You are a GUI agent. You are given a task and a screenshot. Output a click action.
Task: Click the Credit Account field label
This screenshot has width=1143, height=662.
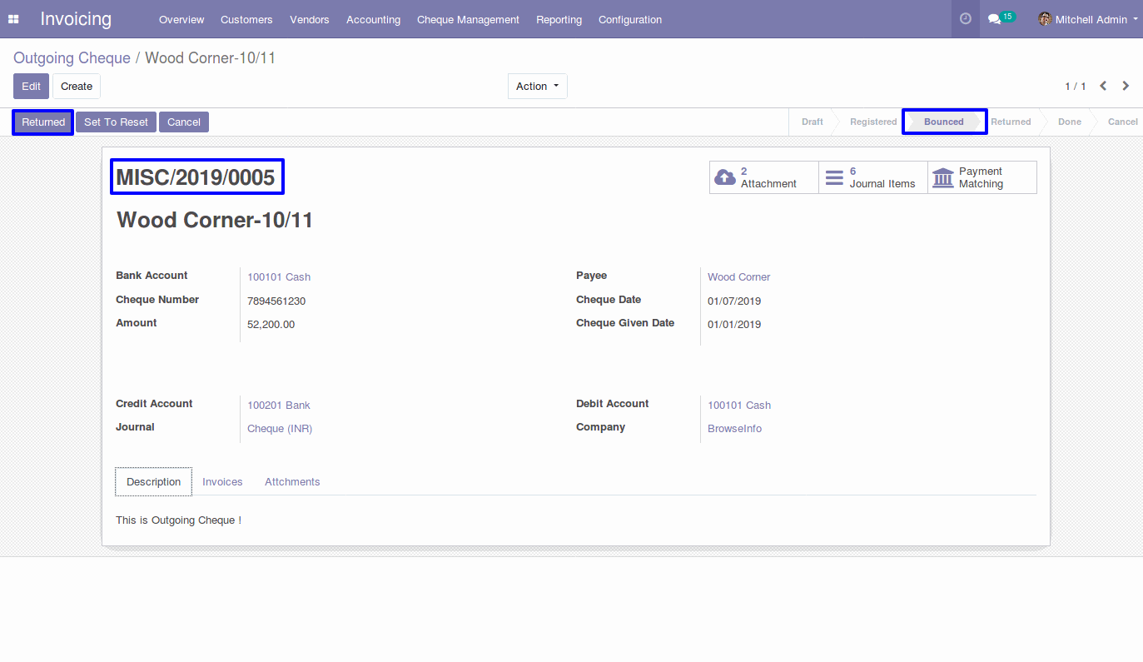pos(154,404)
